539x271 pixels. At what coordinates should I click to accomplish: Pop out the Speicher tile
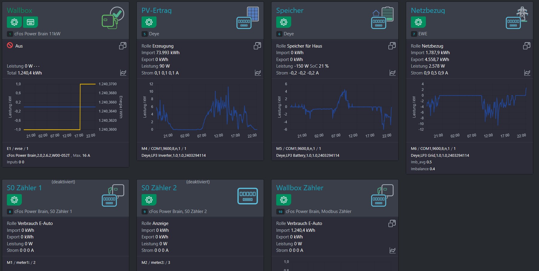pos(392,46)
